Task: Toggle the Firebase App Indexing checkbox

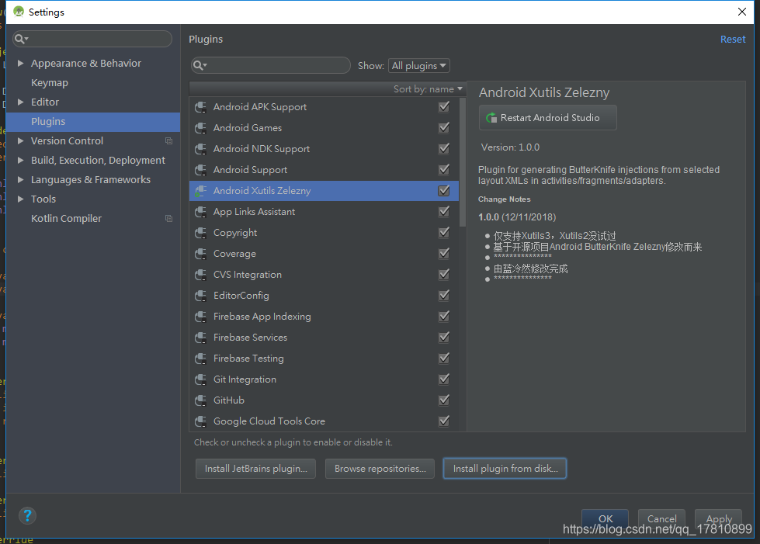Action: click(x=443, y=316)
